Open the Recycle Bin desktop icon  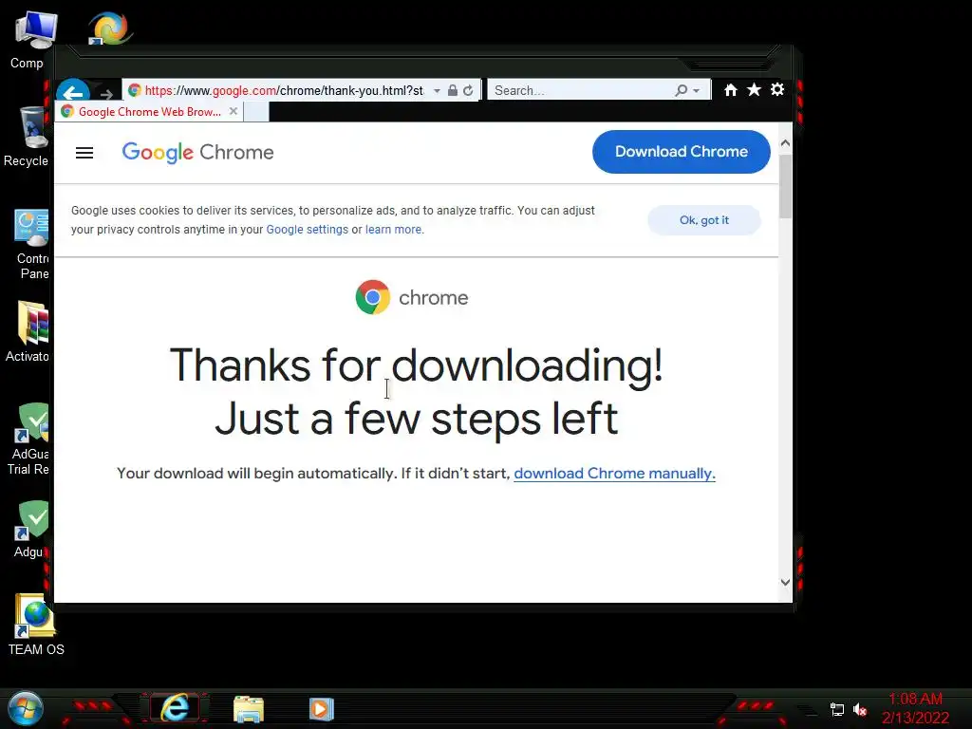click(x=29, y=137)
